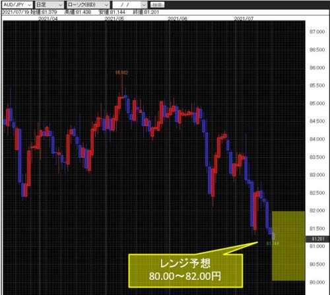330x295 pixels.
Task: Click the 安値 81.144 low value
Action: (112, 12)
